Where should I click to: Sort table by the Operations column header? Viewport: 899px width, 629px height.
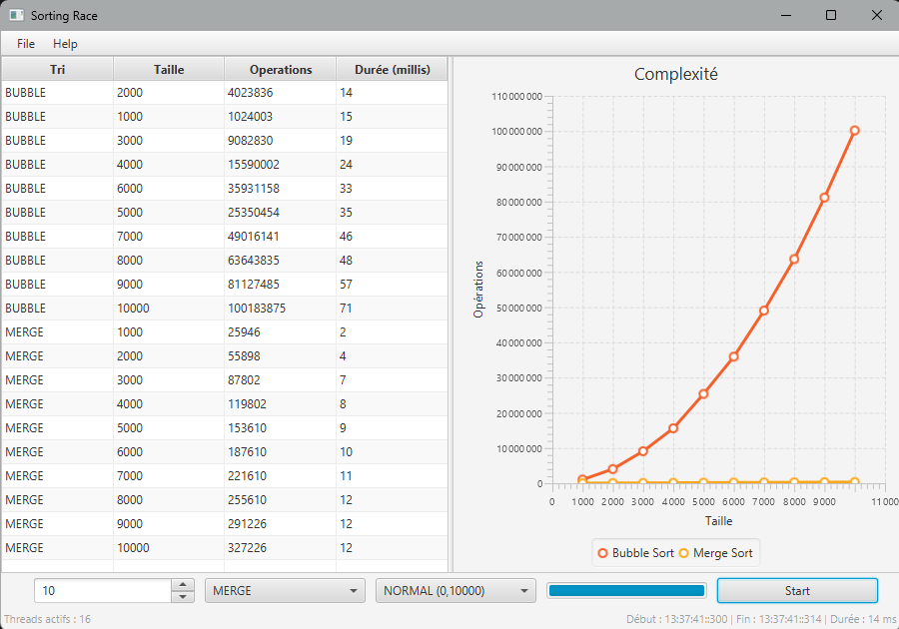(x=281, y=69)
